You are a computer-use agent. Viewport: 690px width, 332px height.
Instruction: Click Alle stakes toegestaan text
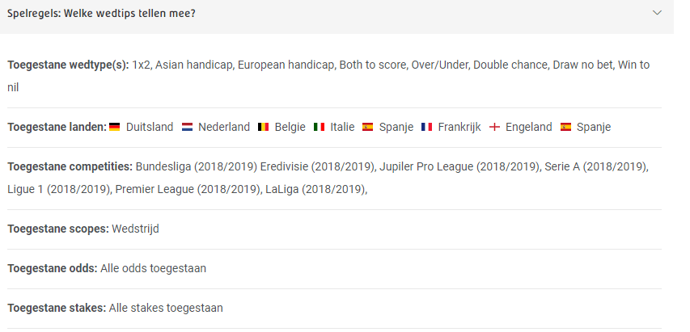pyautogui.click(x=166, y=308)
